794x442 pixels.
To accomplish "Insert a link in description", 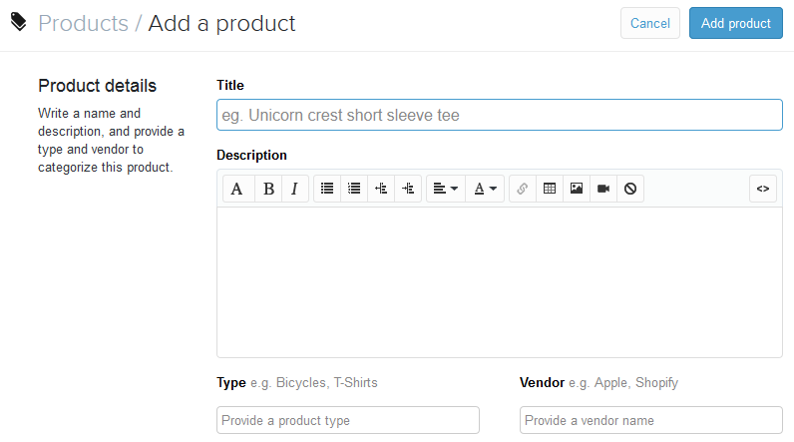I will click(522, 189).
